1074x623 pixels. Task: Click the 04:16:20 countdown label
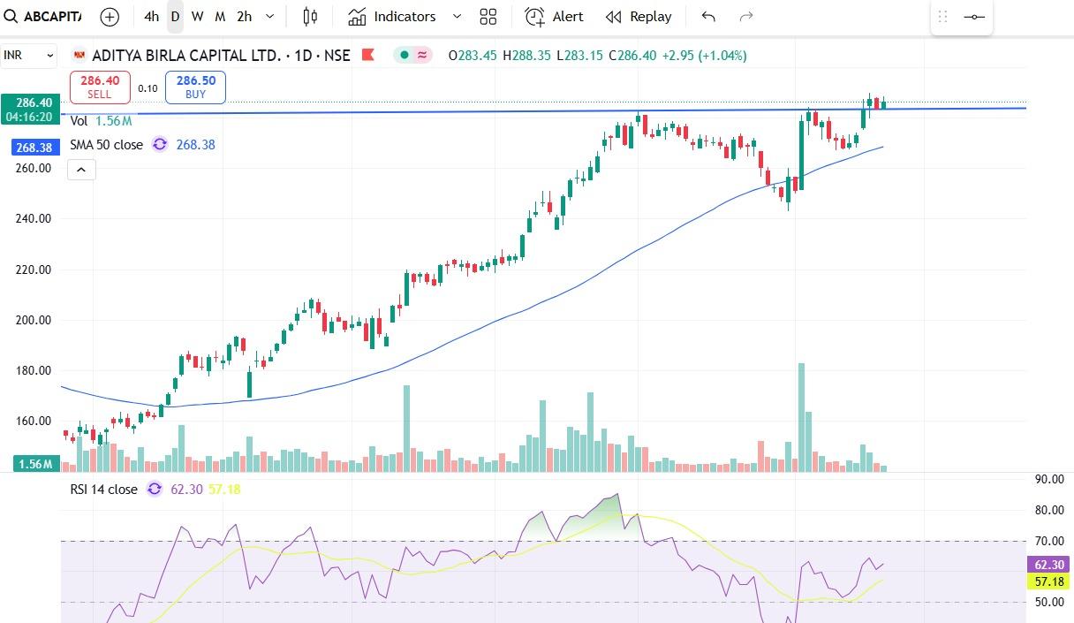pos(29,117)
